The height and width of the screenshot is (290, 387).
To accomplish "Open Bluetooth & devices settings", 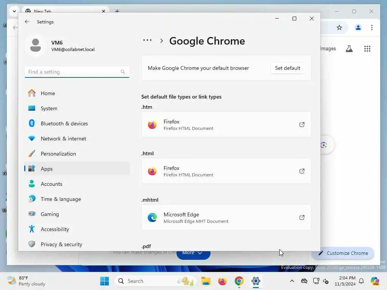I will (x=77, y=123).
